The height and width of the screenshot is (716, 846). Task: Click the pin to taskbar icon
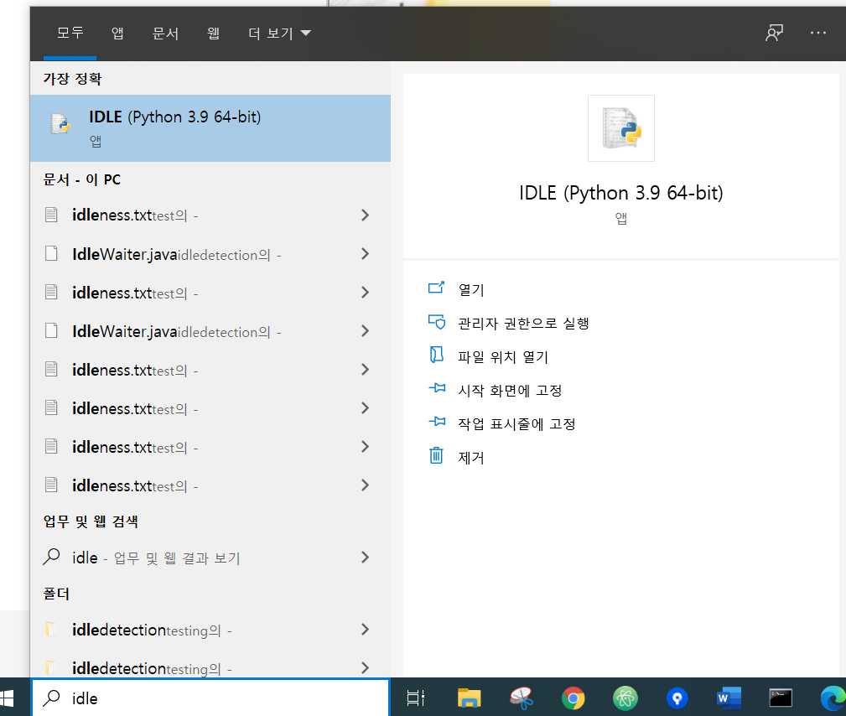(x=437, y=422)
